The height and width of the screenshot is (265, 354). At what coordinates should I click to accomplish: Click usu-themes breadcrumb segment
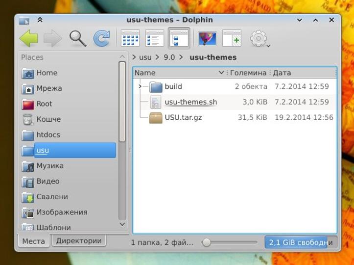213,57
